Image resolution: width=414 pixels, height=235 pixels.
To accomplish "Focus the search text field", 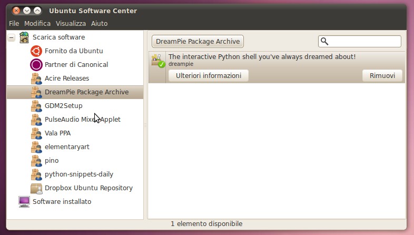I will [x=364, y=41].
